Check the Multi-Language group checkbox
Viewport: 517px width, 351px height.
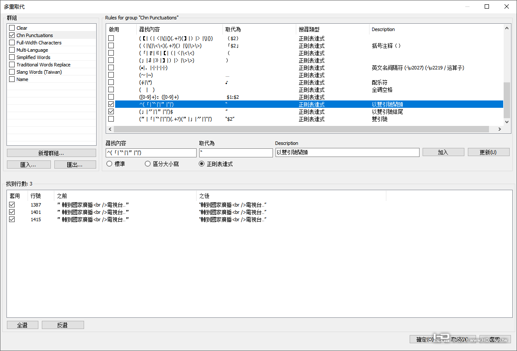[x=12, y=50]
